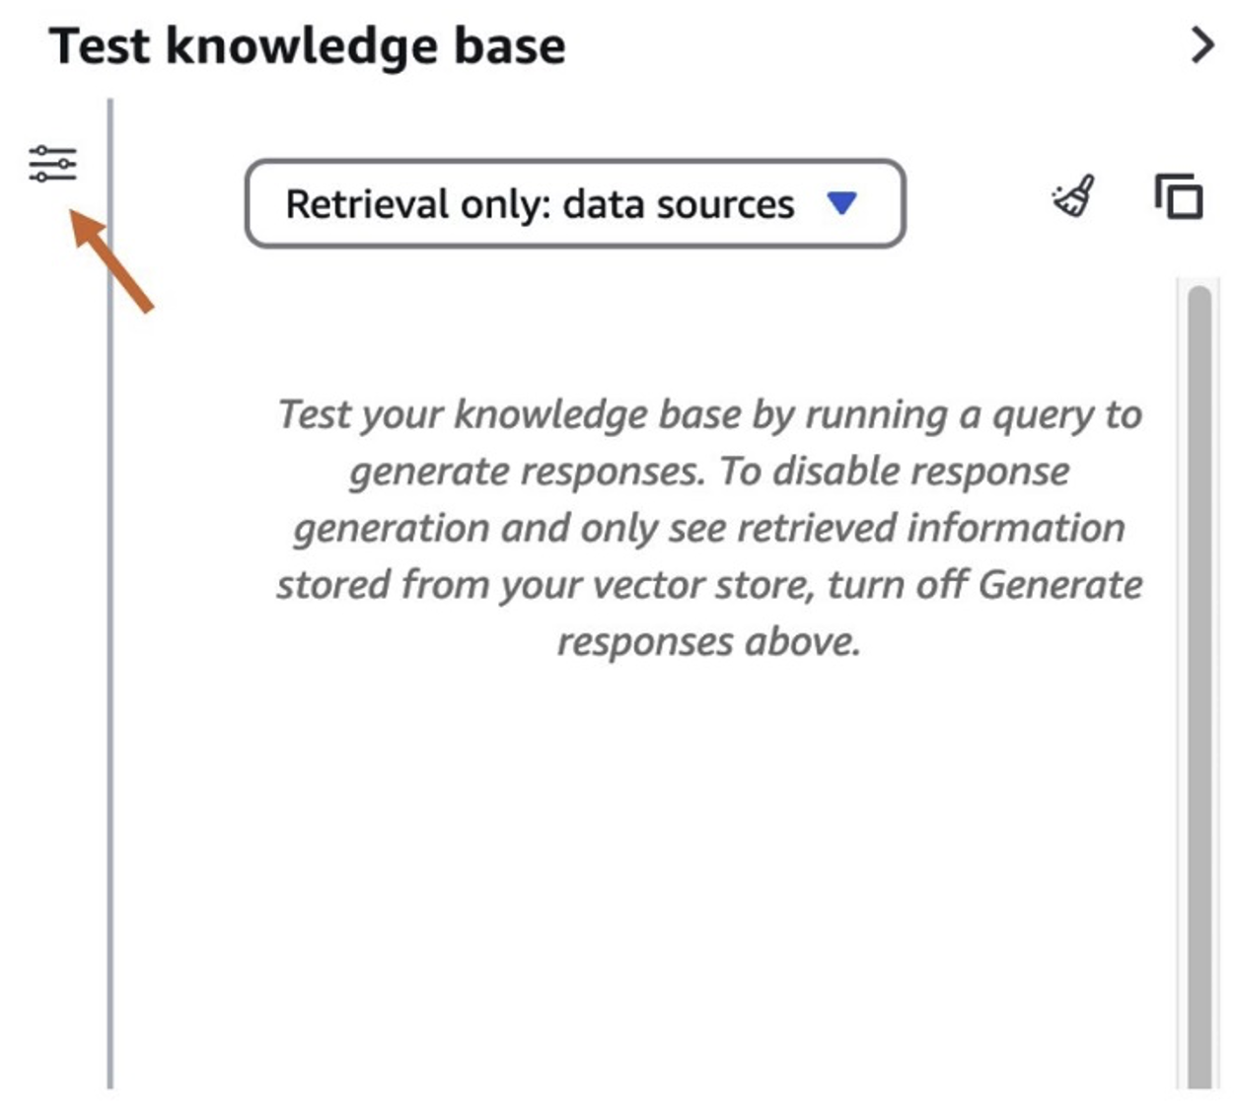Click the "data sources" text in the selector
The image size is (1235, 1101).
[679, 204]
